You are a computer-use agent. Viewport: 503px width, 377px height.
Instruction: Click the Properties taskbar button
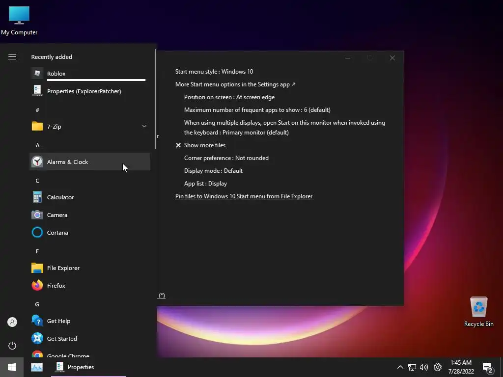point(88,367)
